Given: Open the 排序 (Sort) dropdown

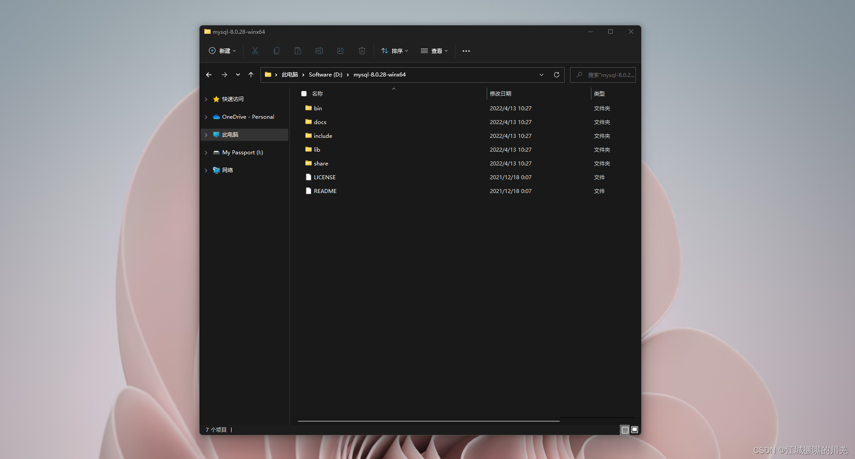Looking at the screenshot, I should click(395, 51).
